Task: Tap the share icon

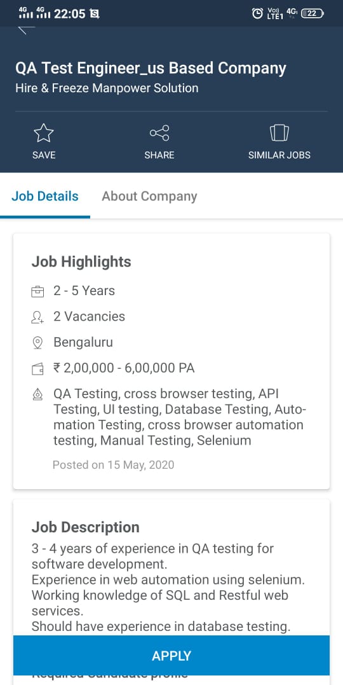Action: point(159,133)
